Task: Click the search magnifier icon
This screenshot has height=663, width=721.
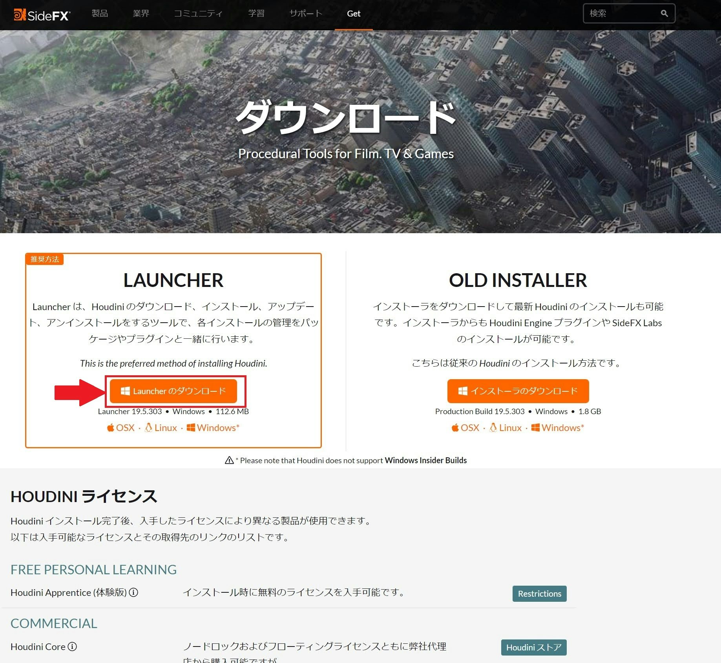Action: pos(664,13)
